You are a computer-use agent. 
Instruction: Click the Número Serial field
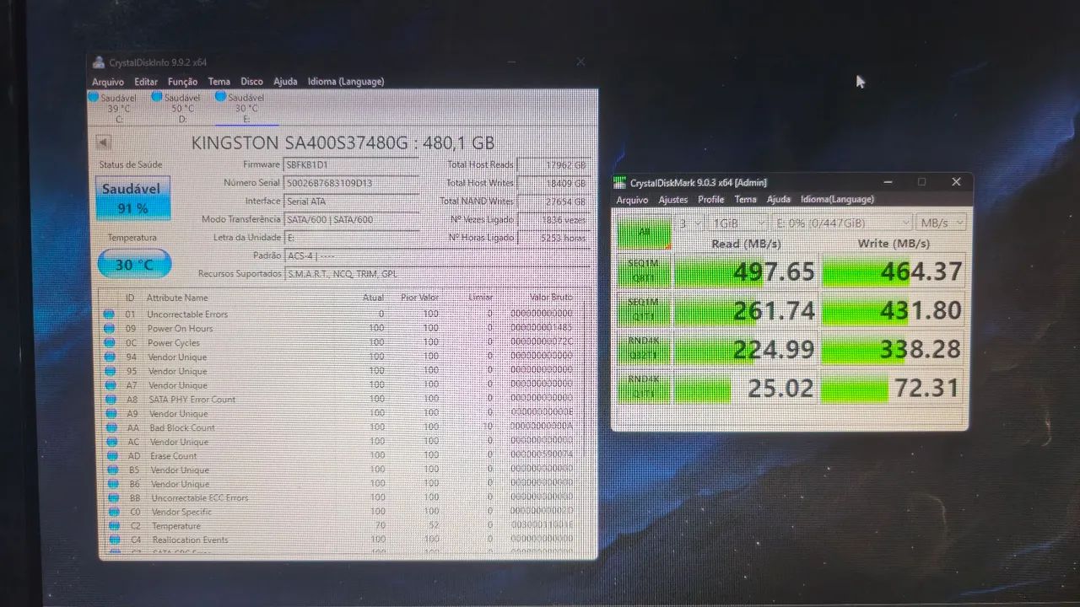pyautogui.click(x=351, y=183)
